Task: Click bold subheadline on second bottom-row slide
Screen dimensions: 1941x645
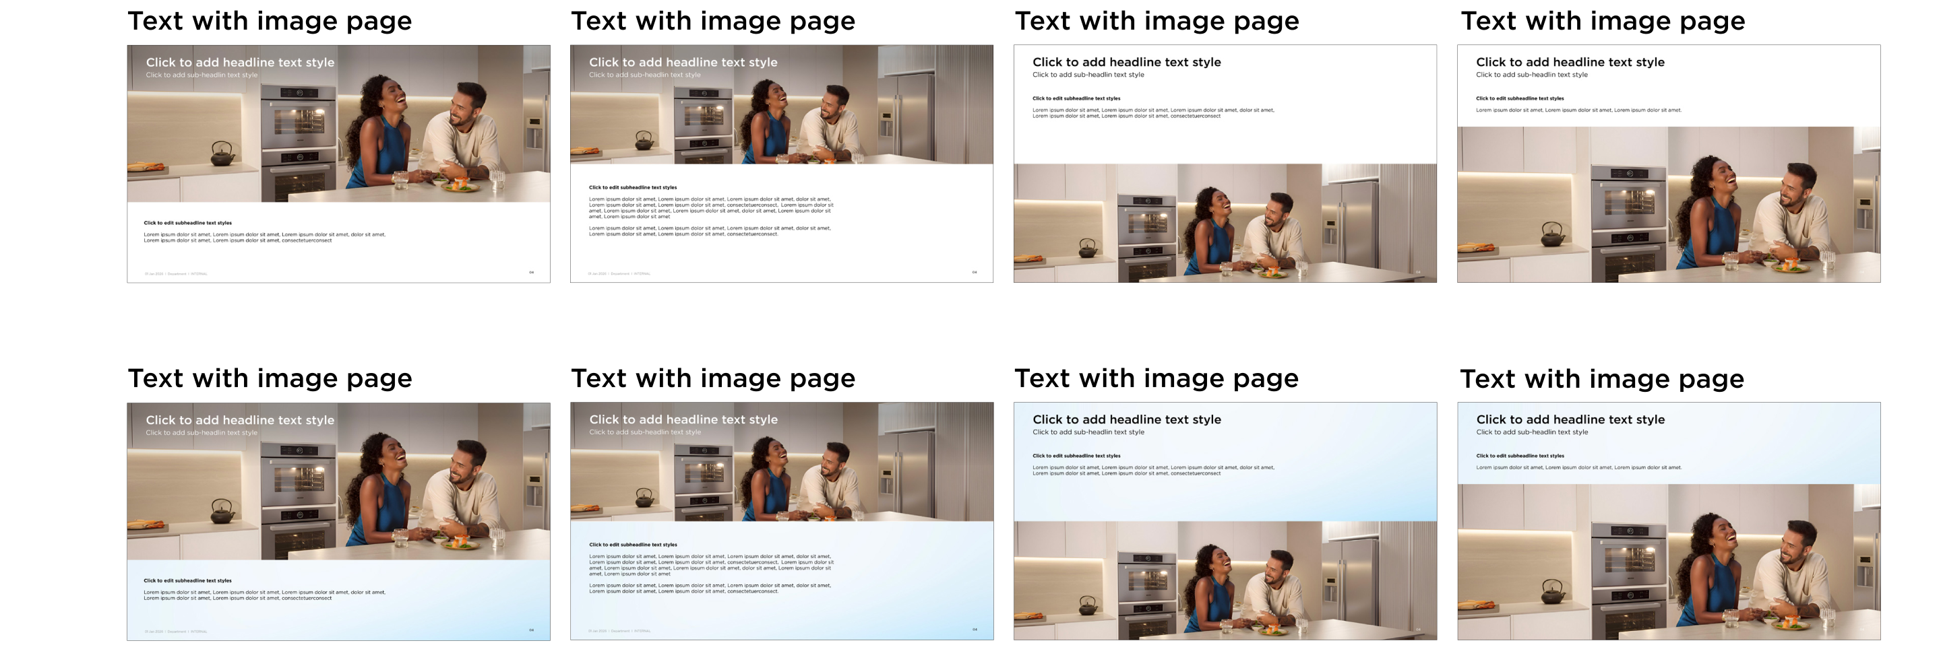Action: click(x=633, y=545)
